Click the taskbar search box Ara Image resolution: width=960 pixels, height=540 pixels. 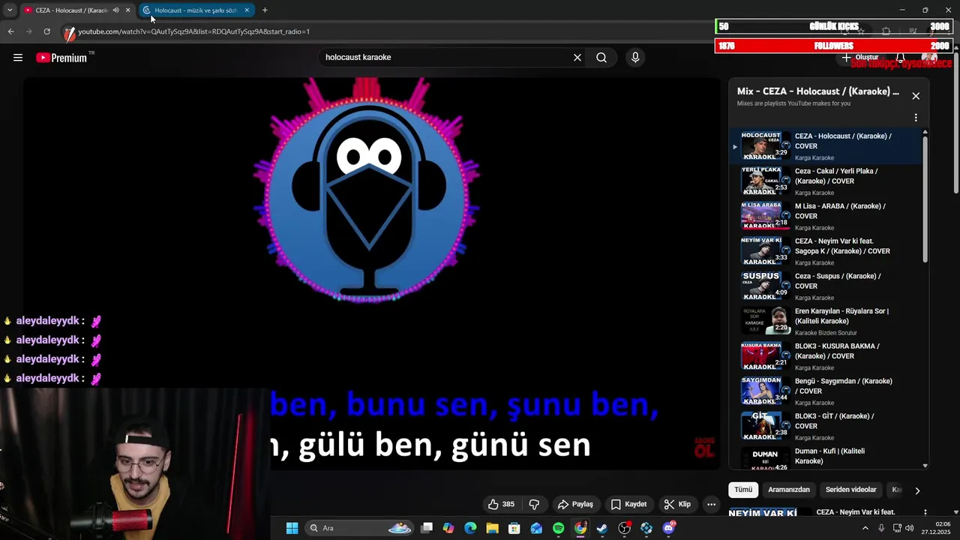[359, 528]
